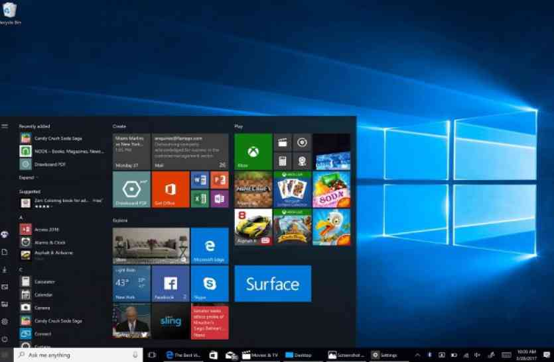Open Connect from the app list
The height and width of the screenshot is (362, 554).
[62, 334]
